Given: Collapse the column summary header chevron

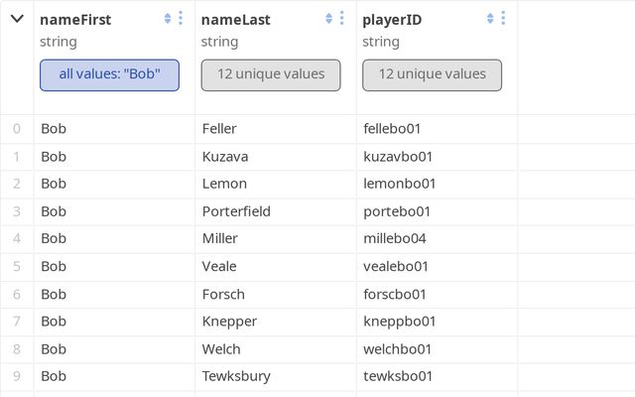Looking at the screenshot, I should tap(17, 19).
